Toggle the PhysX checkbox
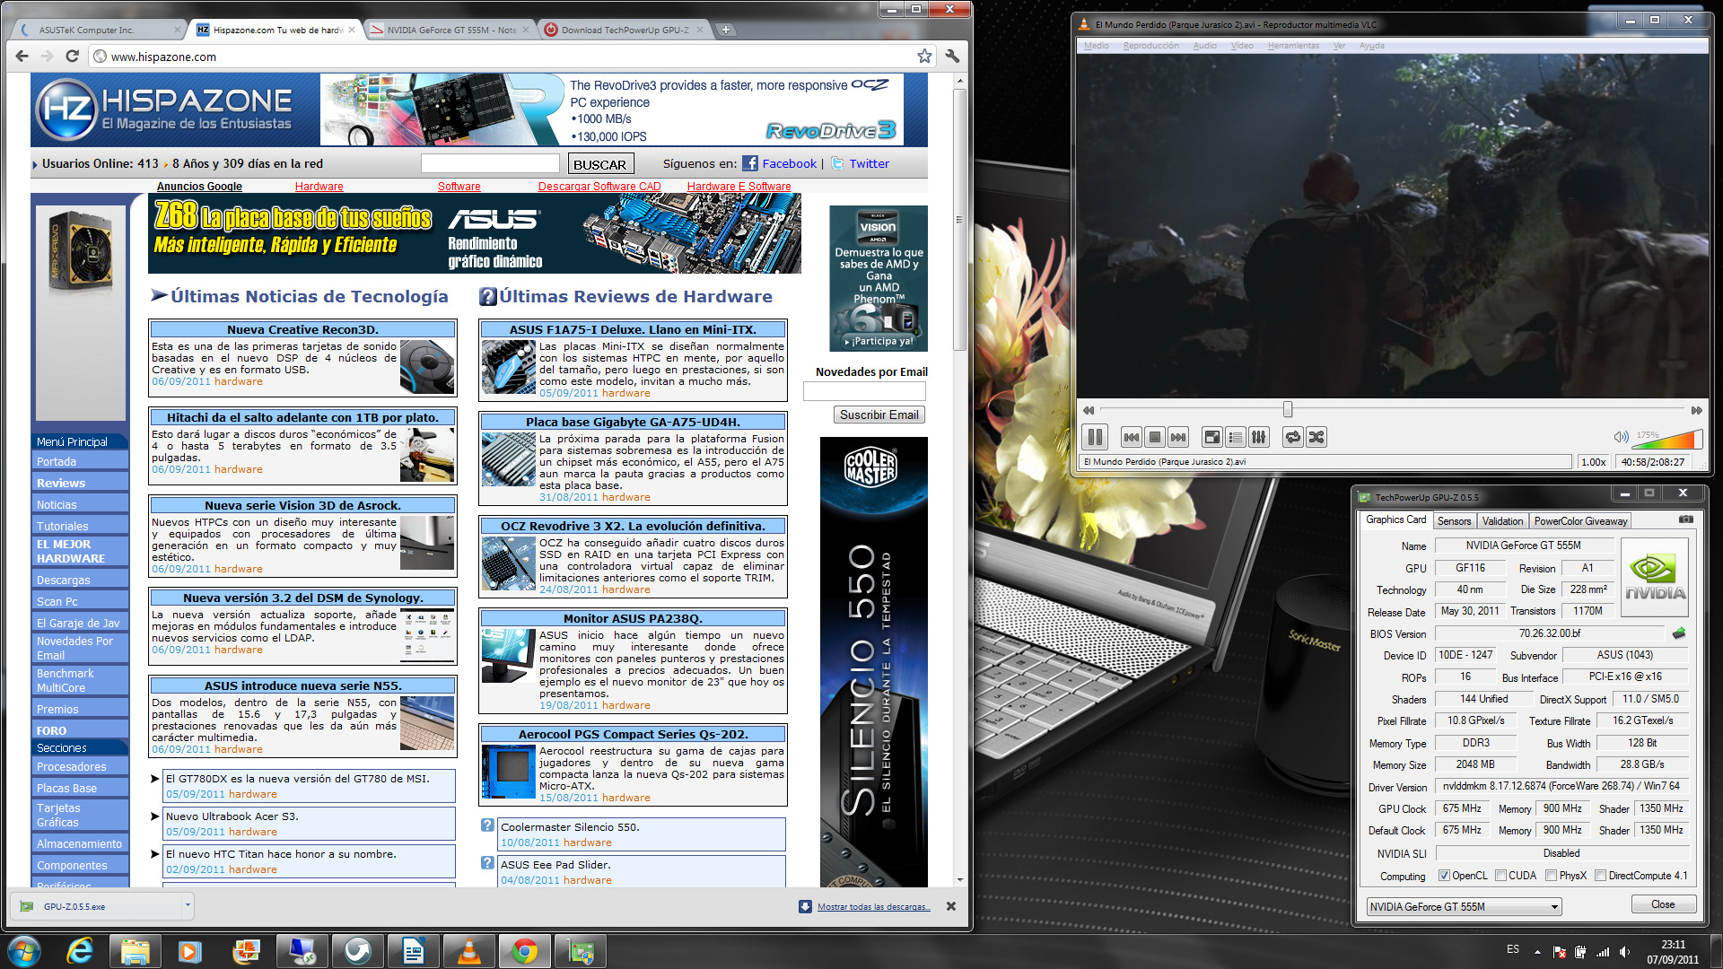 tap(1551, 876)
